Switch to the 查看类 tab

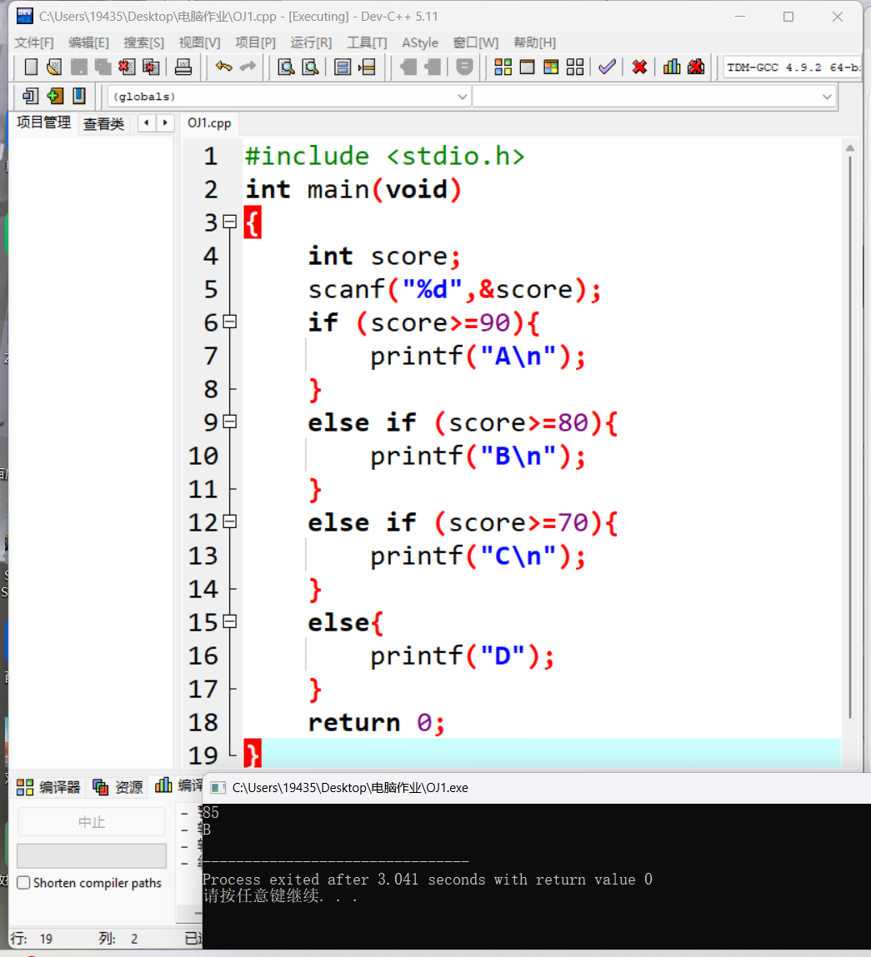coord(103,124)
